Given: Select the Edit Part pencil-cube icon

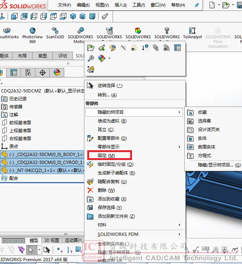Looking at the screenshot, I should (x=113, y=48).
